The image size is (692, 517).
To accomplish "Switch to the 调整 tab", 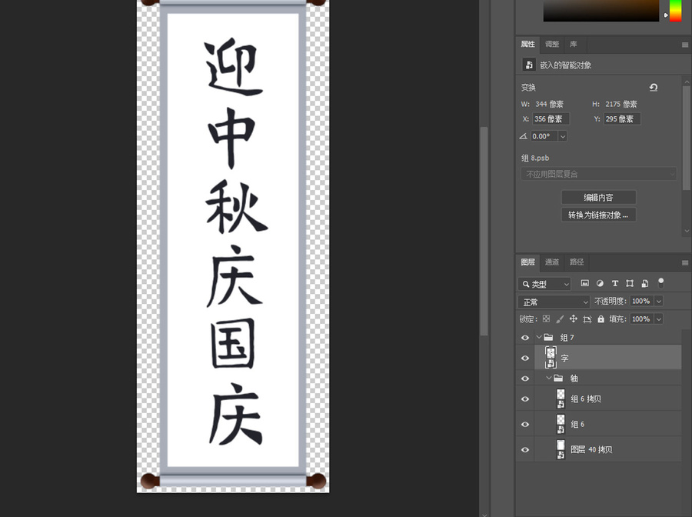I will [x=551, y=44].
